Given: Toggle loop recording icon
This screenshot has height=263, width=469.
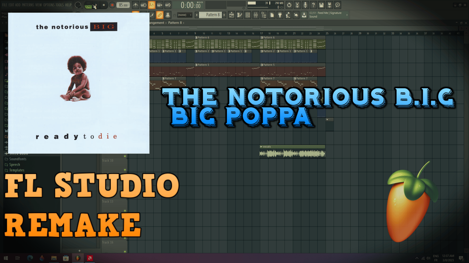Looking at the screenshot, I should (x=168, y=5).
